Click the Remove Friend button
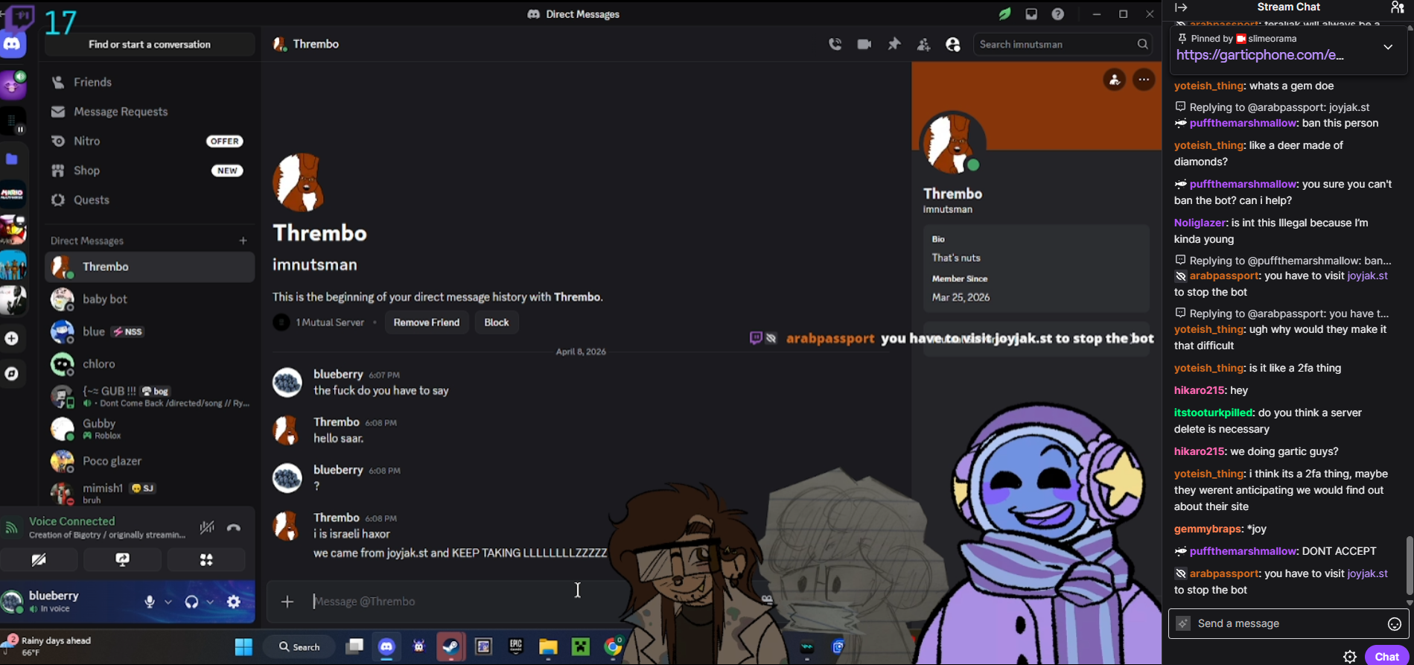 (x=426, y=322)
